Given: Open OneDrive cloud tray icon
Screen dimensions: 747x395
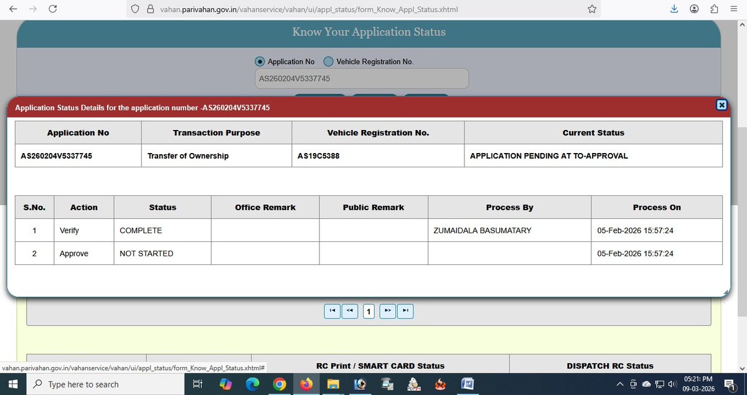Looking at the screenshot, I should click(646, 384).
